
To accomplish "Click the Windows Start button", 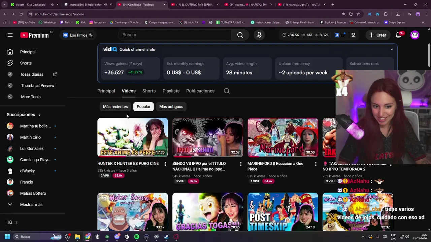I will (x=7, y=237).
